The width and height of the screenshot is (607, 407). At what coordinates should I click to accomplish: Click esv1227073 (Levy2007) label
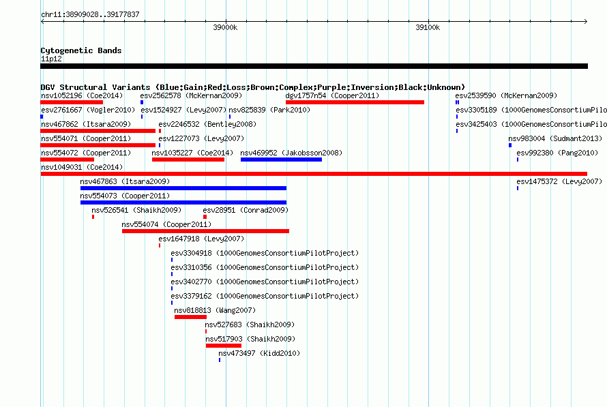[201, 138]
